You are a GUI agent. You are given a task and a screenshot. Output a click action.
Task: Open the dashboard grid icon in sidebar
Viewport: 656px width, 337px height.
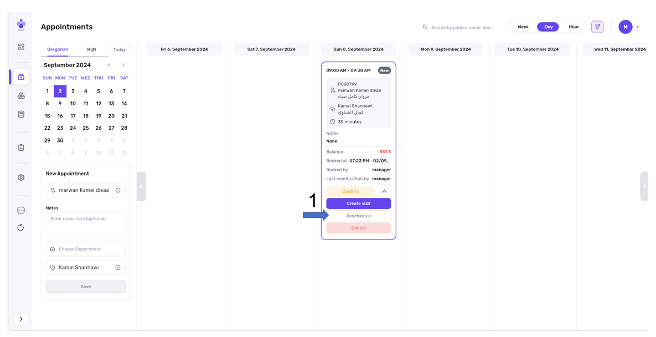[x=21, y=47]
